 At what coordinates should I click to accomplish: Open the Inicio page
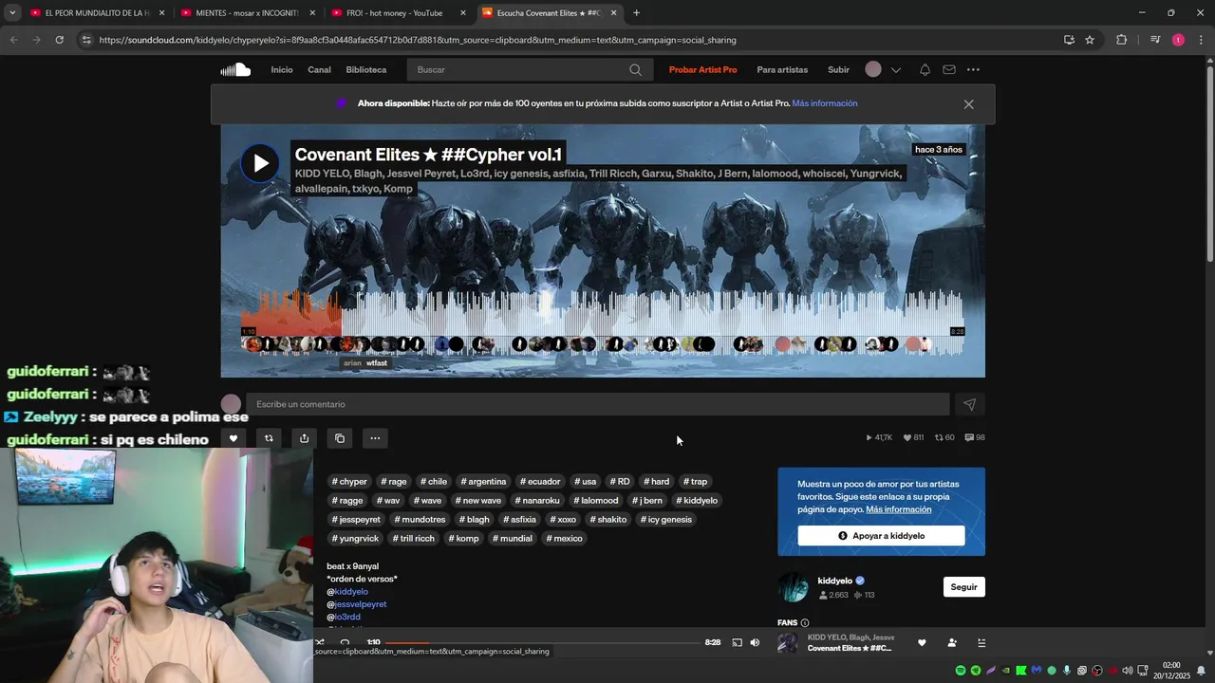point(282,69)
